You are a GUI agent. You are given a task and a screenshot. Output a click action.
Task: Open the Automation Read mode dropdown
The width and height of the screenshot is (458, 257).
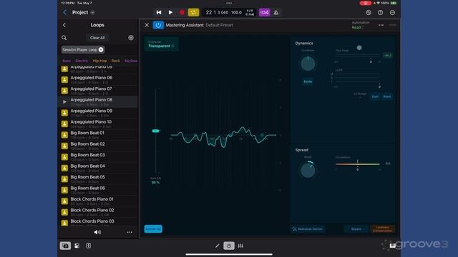(358, 27)
